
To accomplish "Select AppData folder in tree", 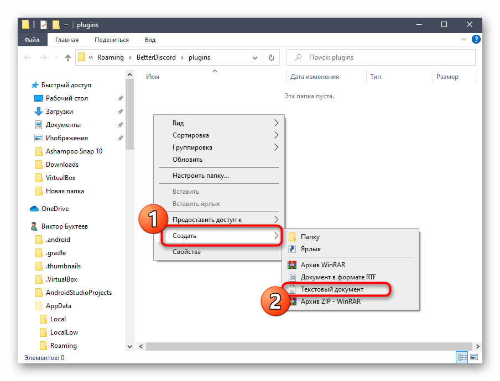I will 59,306.
